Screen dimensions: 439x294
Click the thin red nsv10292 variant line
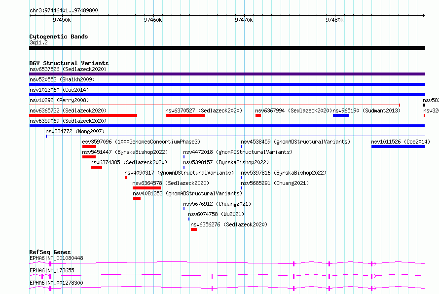click(215, 105)
